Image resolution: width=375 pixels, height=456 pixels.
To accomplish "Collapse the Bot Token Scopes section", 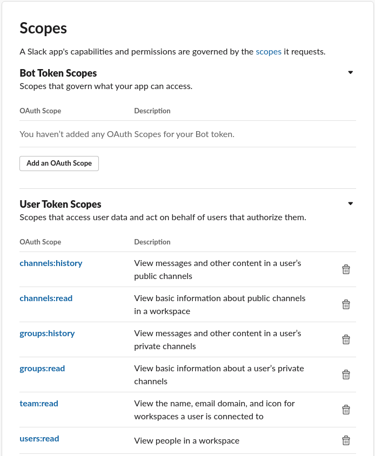I will [350, 72].
